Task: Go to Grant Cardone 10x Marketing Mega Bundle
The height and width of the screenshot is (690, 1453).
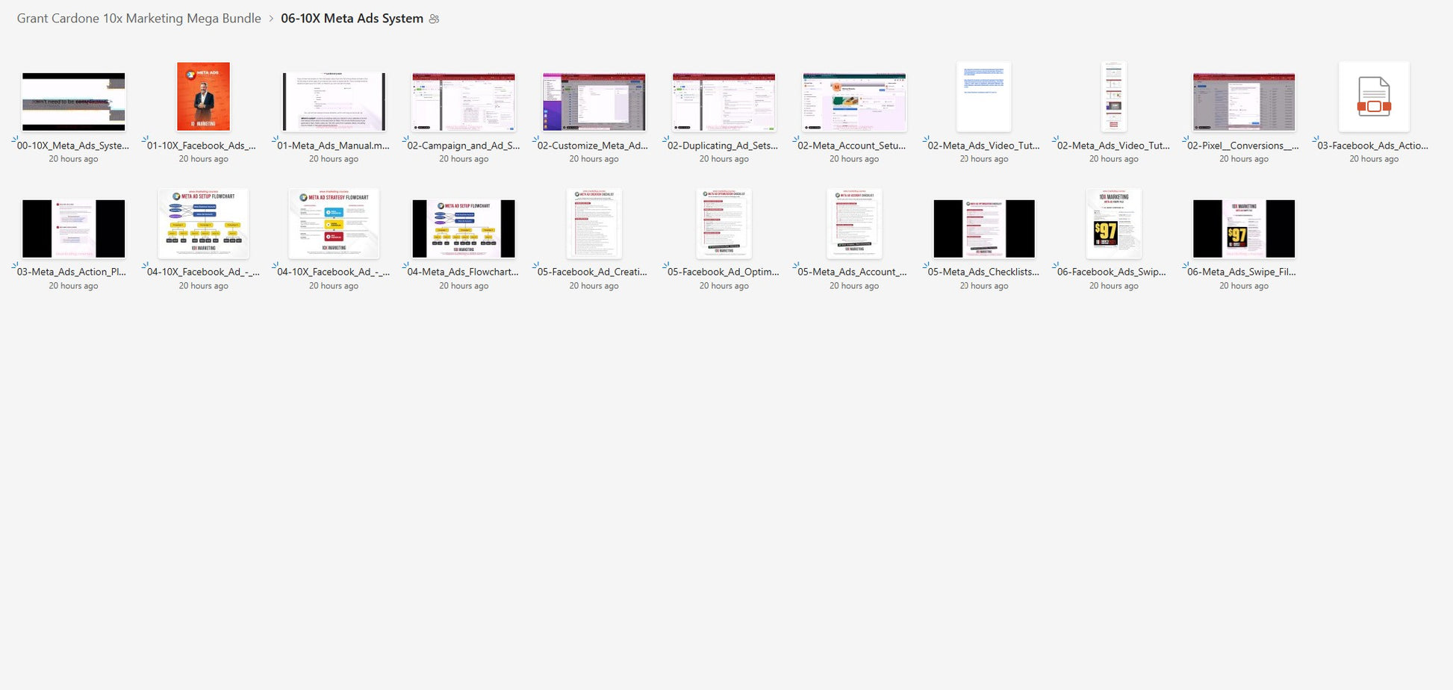Action: (x=139, y=19)
